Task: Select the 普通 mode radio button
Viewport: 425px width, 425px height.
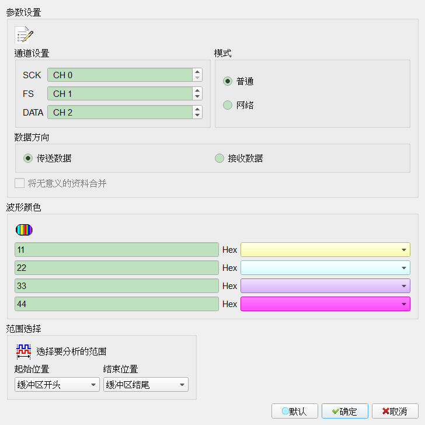Action: pyautogui.click(x=228, y=81)
